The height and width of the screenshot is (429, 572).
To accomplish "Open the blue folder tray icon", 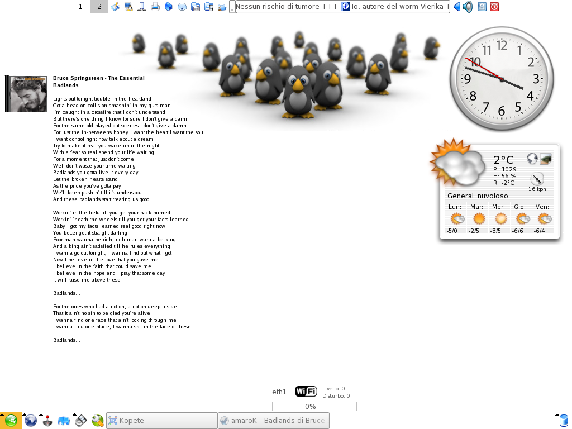I will pyautogui.click(x=222, y=7).
